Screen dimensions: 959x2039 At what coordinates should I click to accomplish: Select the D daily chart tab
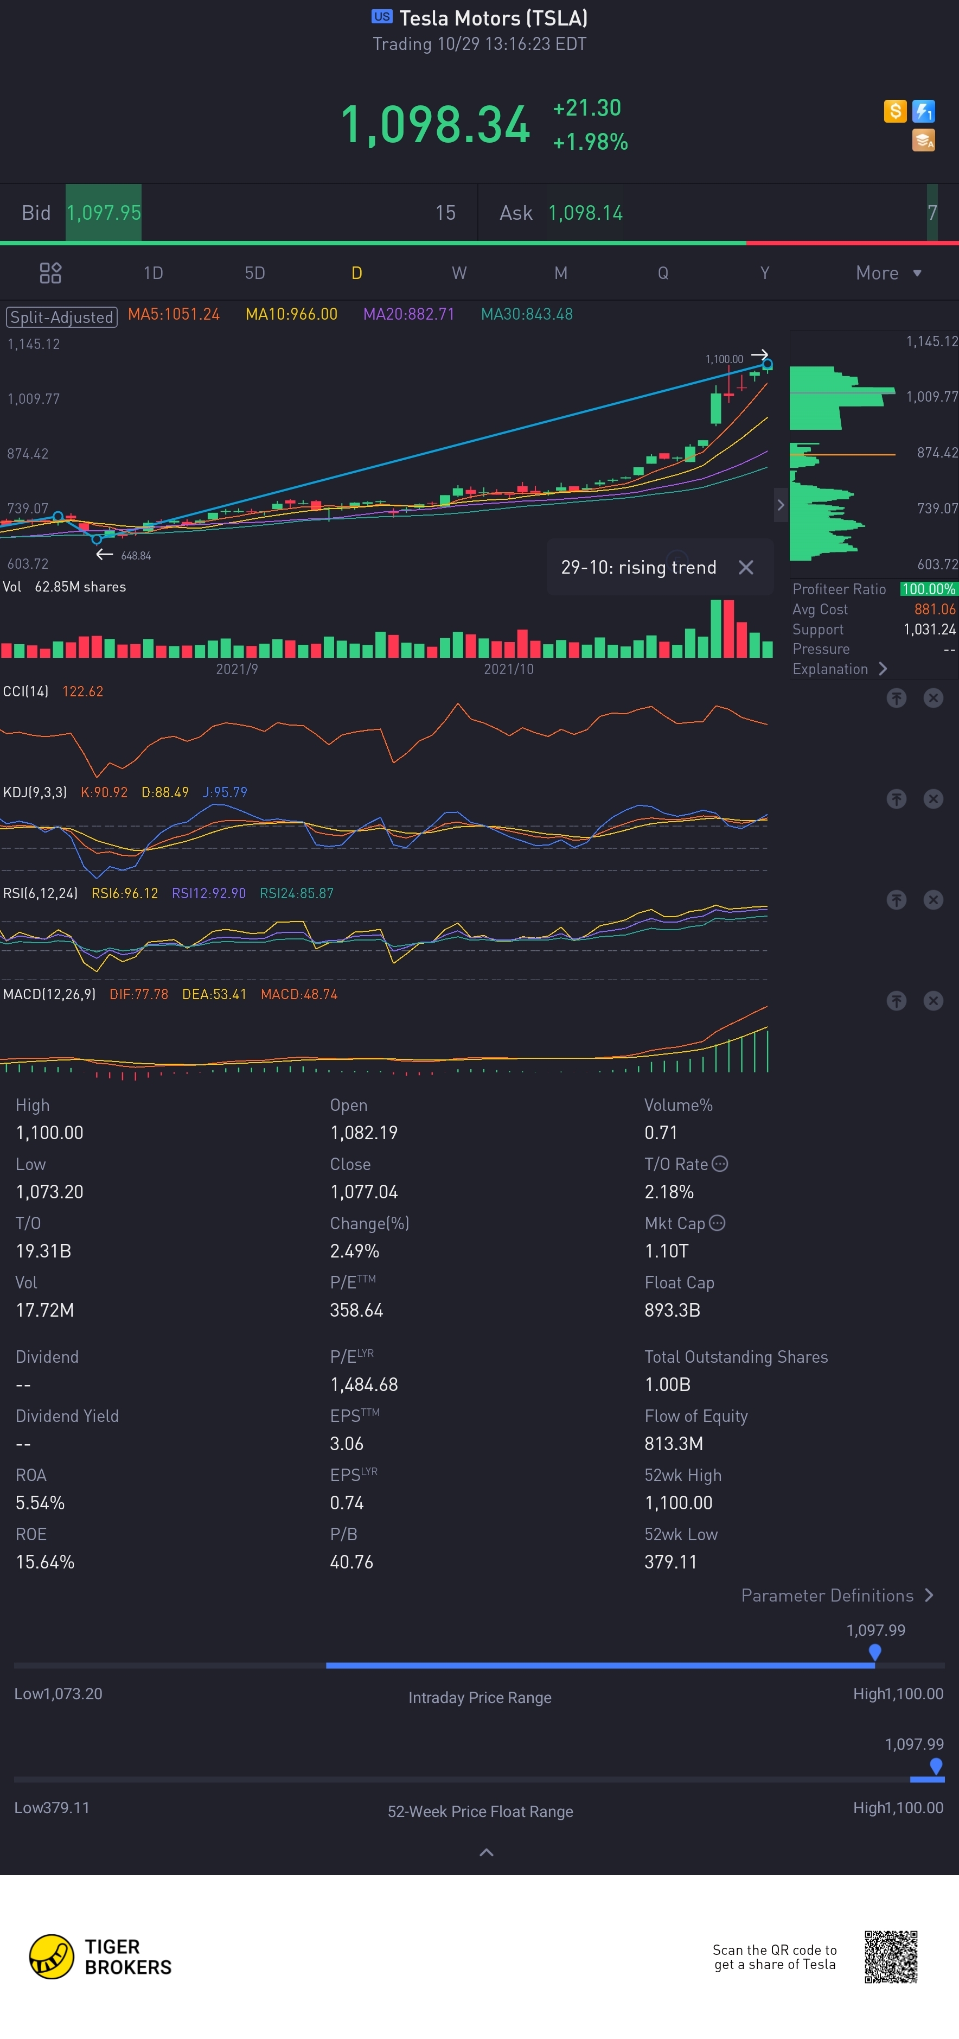point(357,273)
